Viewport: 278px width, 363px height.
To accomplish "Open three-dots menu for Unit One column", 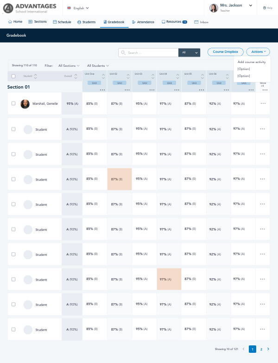I will 102,89.
